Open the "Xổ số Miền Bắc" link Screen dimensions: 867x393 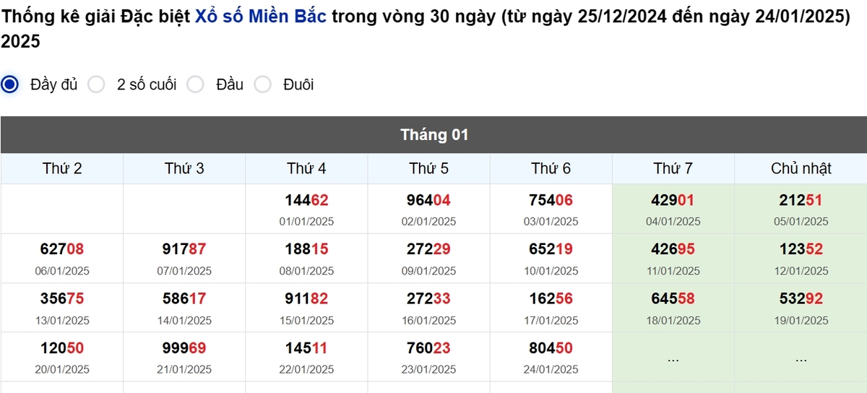(x=261, y=17)
